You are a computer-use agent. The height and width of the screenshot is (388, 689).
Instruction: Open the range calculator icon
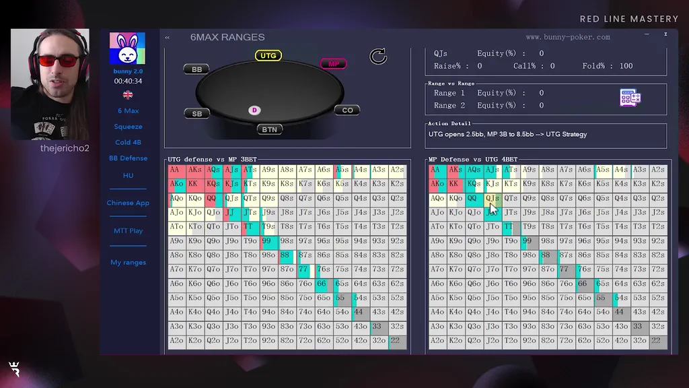coord(630,98)
